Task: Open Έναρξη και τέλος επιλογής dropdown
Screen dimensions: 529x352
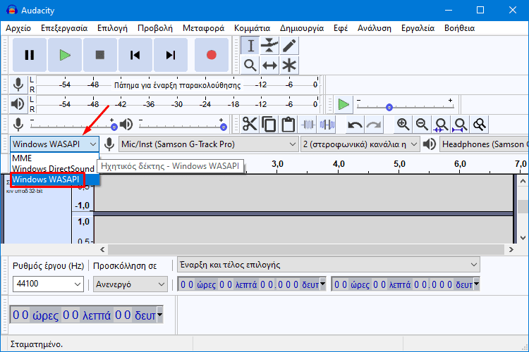Action: [x=329, y=265]
